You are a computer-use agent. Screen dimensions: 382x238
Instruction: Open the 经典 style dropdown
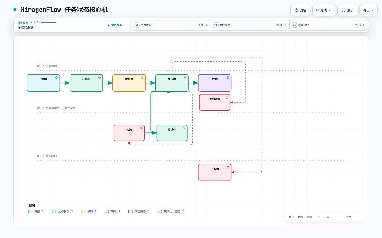point(324,10)
